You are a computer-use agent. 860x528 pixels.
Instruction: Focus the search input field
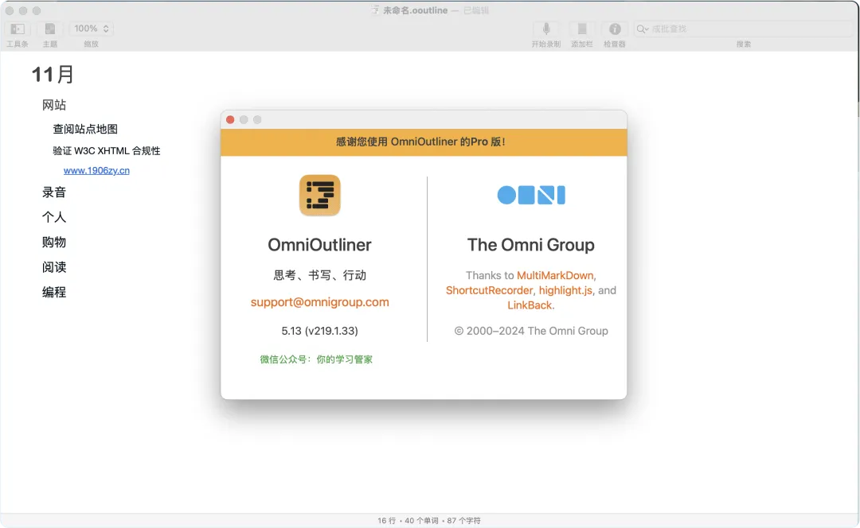[x=743, y=29]
